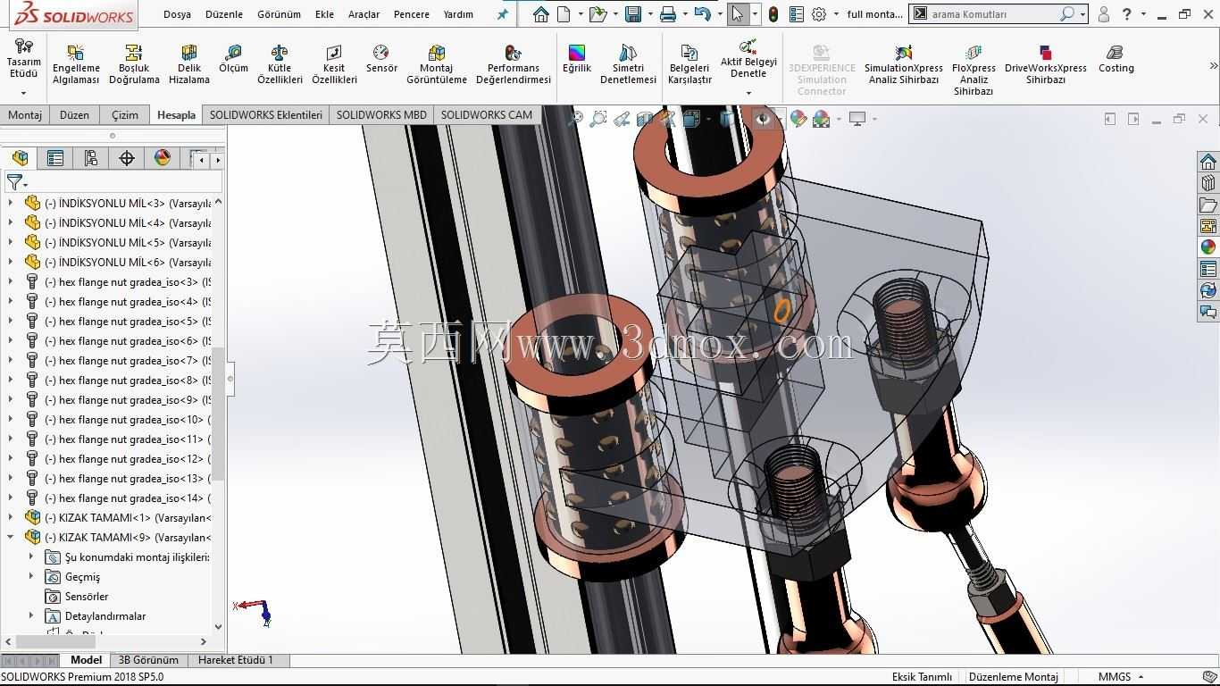This screenshot has height=686, width=1220.
Task: Open the Araçlar menu
Action: click(x=363, y=14)
